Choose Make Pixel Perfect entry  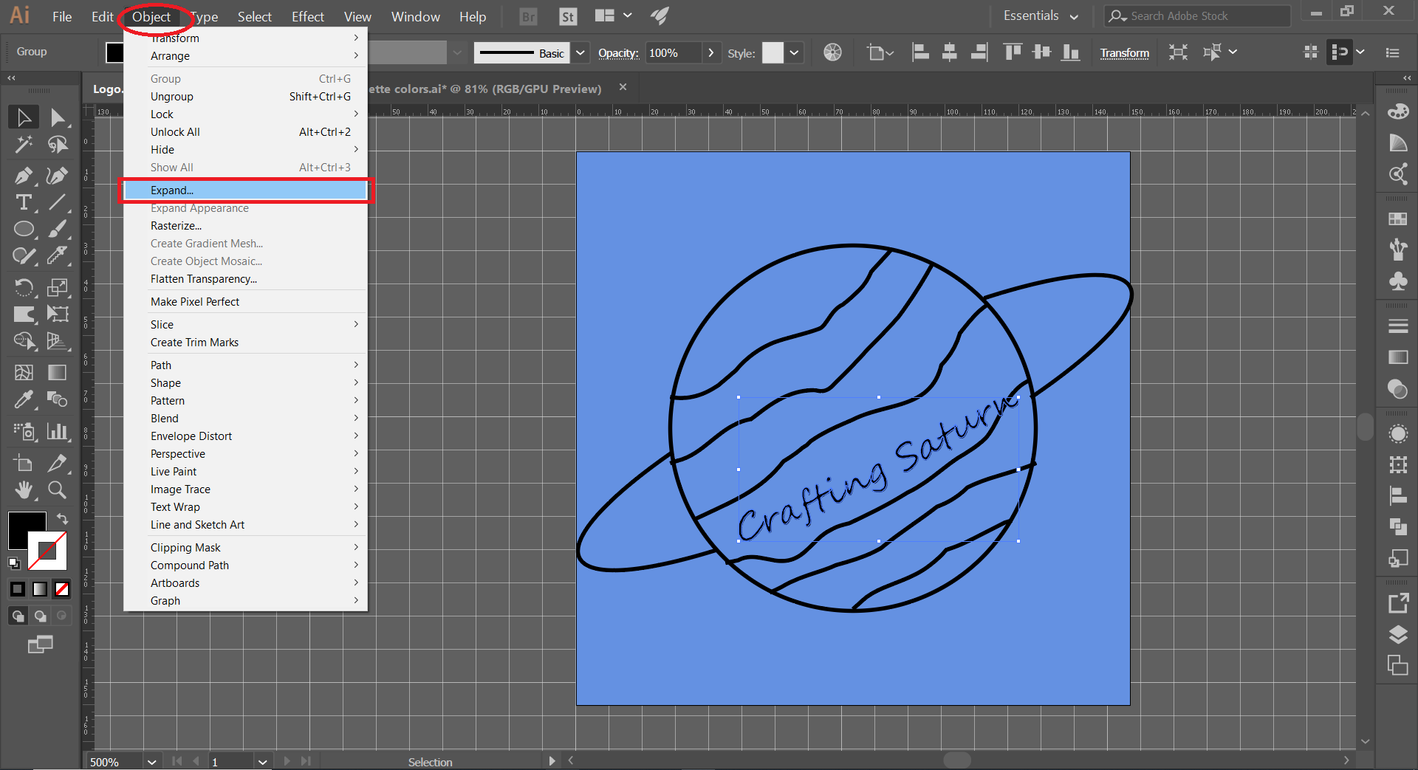coord(245,302)
